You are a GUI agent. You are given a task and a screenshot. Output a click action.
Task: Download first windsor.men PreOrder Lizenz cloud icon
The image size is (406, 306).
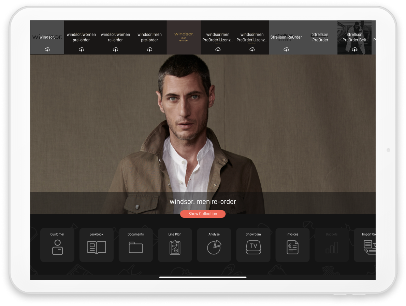click(x=218, y=49)
